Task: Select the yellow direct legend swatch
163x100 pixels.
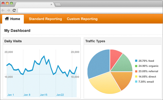Action: (x=136, y=76)
